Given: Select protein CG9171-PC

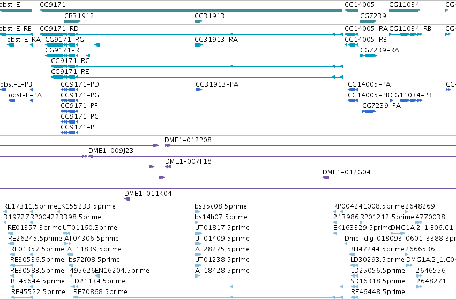Looking at the screenshot, I should click(x=70, y=122).
